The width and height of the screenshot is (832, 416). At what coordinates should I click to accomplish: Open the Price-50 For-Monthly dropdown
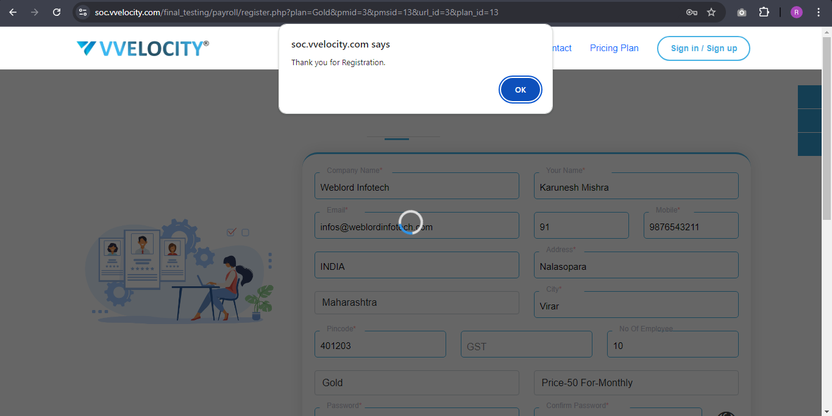(x=636, y=383)
